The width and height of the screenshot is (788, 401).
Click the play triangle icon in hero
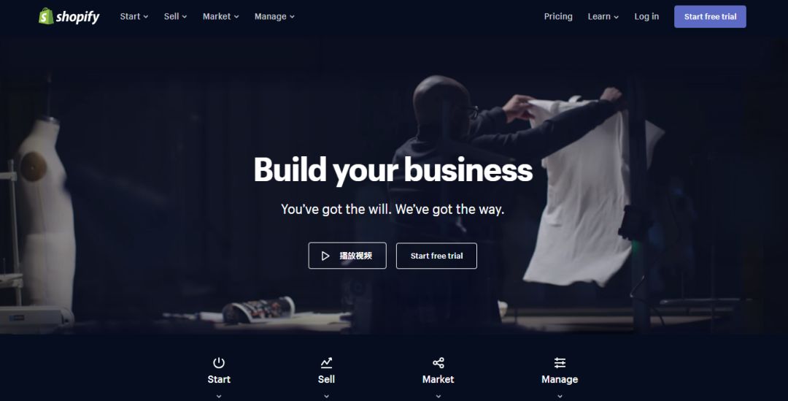[325, 256]
